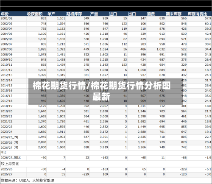Select stock-to-use ratio 14.9 in 2020/21 row

208,116
